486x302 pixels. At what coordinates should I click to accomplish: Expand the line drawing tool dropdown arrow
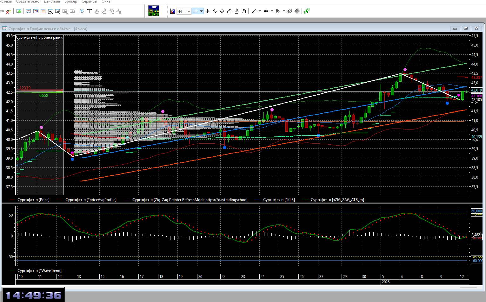[260, 11]
